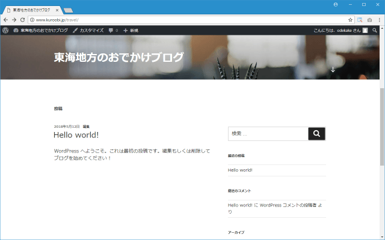
Task: Click the odekake user avatar
Action: [x=365, y=31]
